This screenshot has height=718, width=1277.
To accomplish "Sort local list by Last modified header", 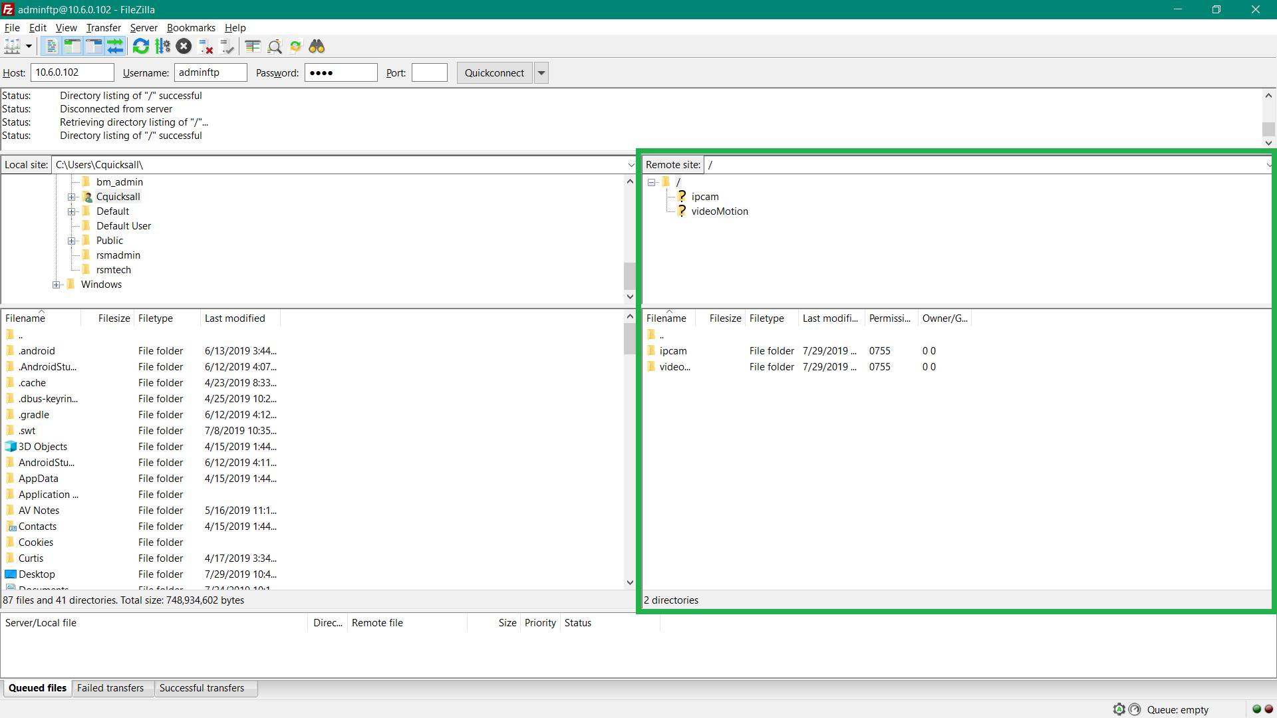I will pyautogui.click(x=240, y=318).
